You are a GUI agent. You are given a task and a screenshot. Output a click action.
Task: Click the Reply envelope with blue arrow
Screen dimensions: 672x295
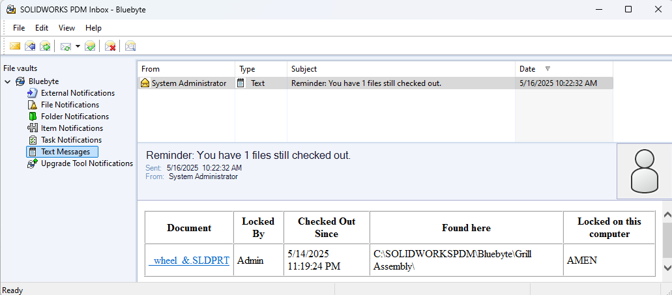[30, 46]
